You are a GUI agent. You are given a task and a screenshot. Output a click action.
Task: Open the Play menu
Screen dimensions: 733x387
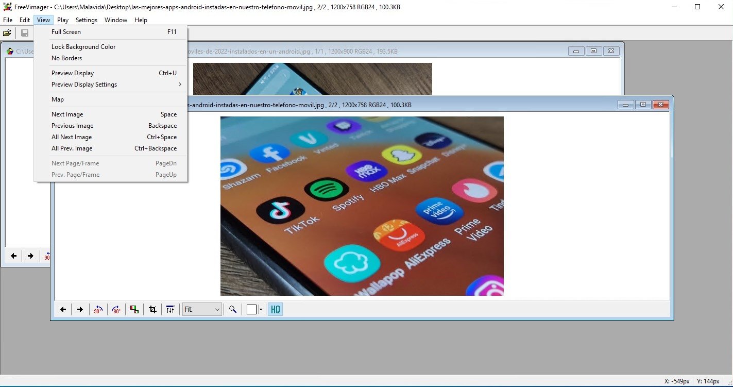tap(63, 20)
